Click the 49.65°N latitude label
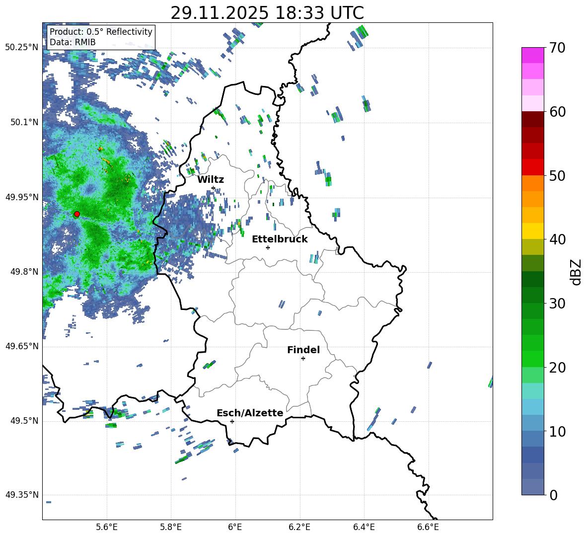 click(22, 346)
